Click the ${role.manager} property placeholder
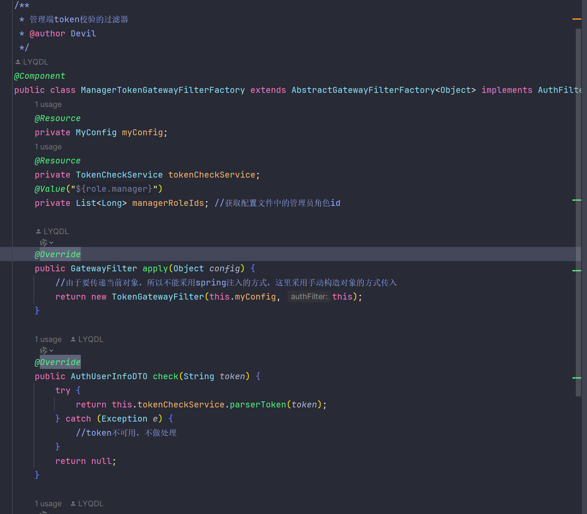Image resolution: width=587 pixels, height=514 pixels. click(114, 189)
